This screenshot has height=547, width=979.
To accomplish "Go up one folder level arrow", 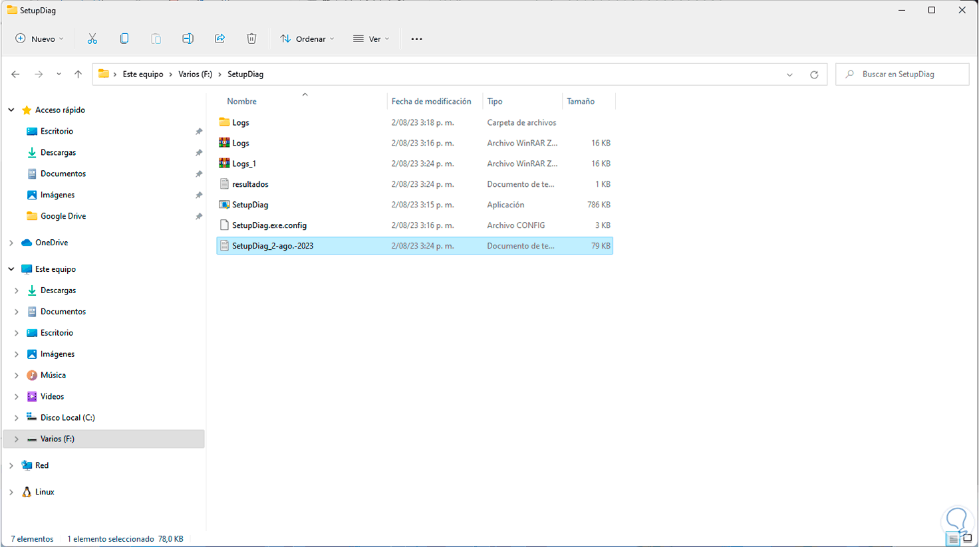I will coord(78,74).
